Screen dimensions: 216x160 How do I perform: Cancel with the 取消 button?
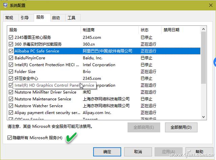tap(138, 152)
